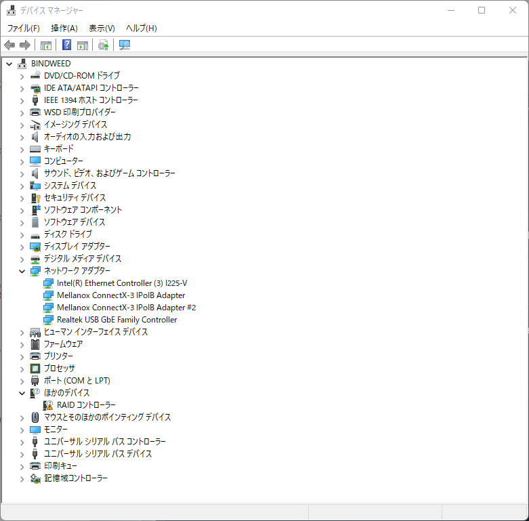
Task: Click the イメージング デバイス camera icon
Action: [35, 125]
